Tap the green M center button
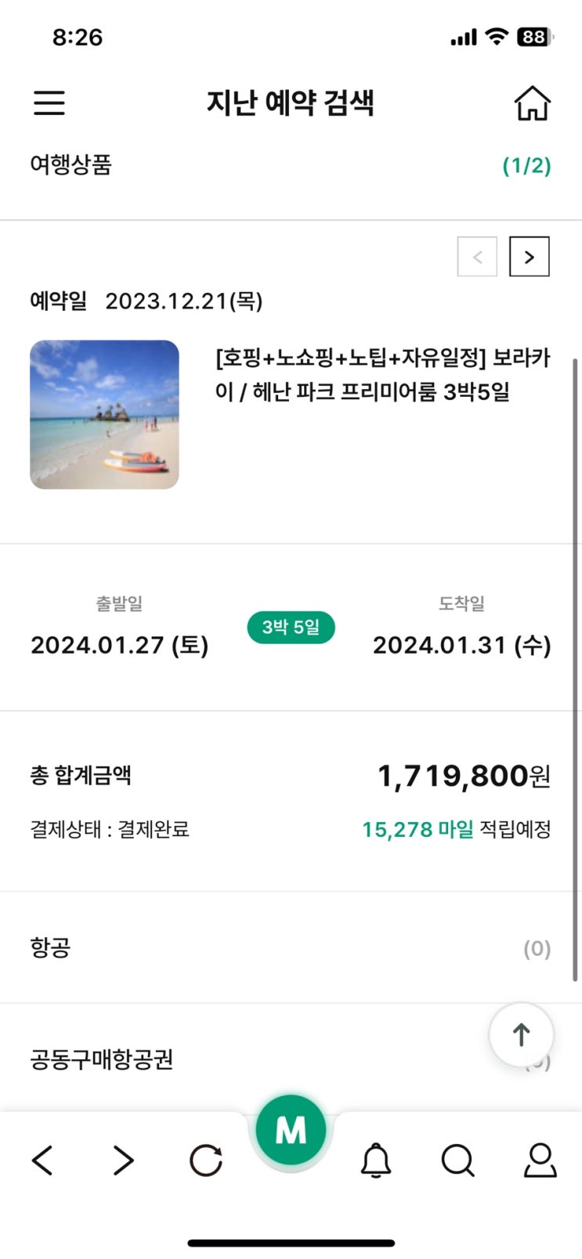The image size is (582, 1259). click(291, 1130)
